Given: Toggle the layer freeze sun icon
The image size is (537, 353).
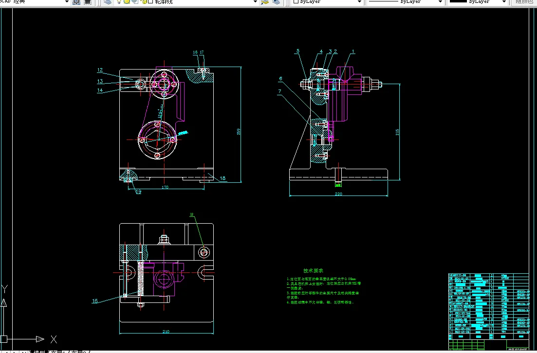Looking at the screenshot, I should pyautogui.click(x=127, y=2).
